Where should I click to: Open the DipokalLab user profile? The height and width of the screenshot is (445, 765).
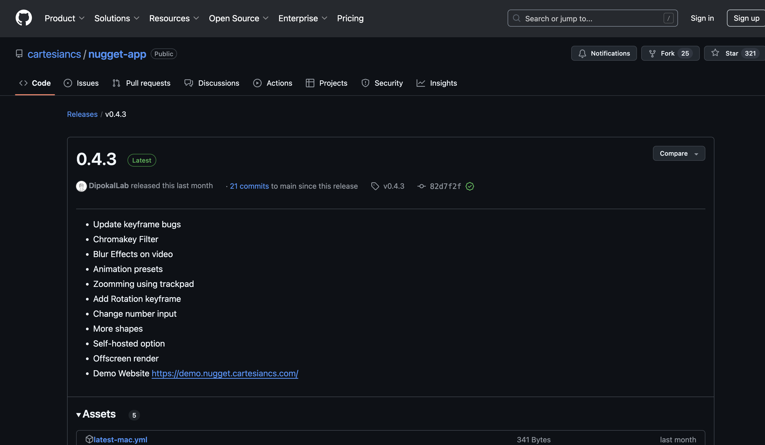[109, 186]
